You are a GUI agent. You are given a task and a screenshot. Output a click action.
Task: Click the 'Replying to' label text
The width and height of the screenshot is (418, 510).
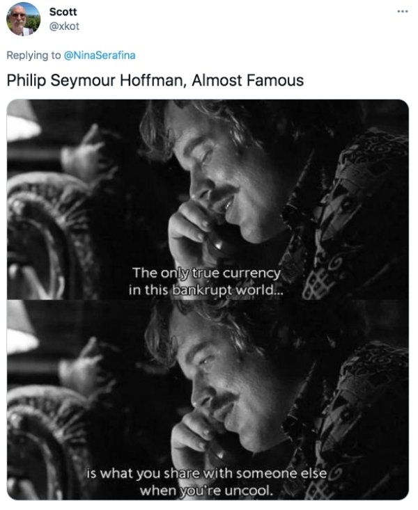pos(33,55)
